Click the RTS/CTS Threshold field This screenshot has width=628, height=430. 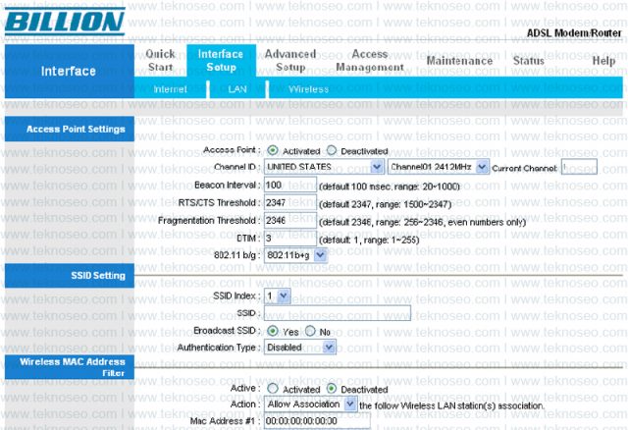click(x=290, y=203)
